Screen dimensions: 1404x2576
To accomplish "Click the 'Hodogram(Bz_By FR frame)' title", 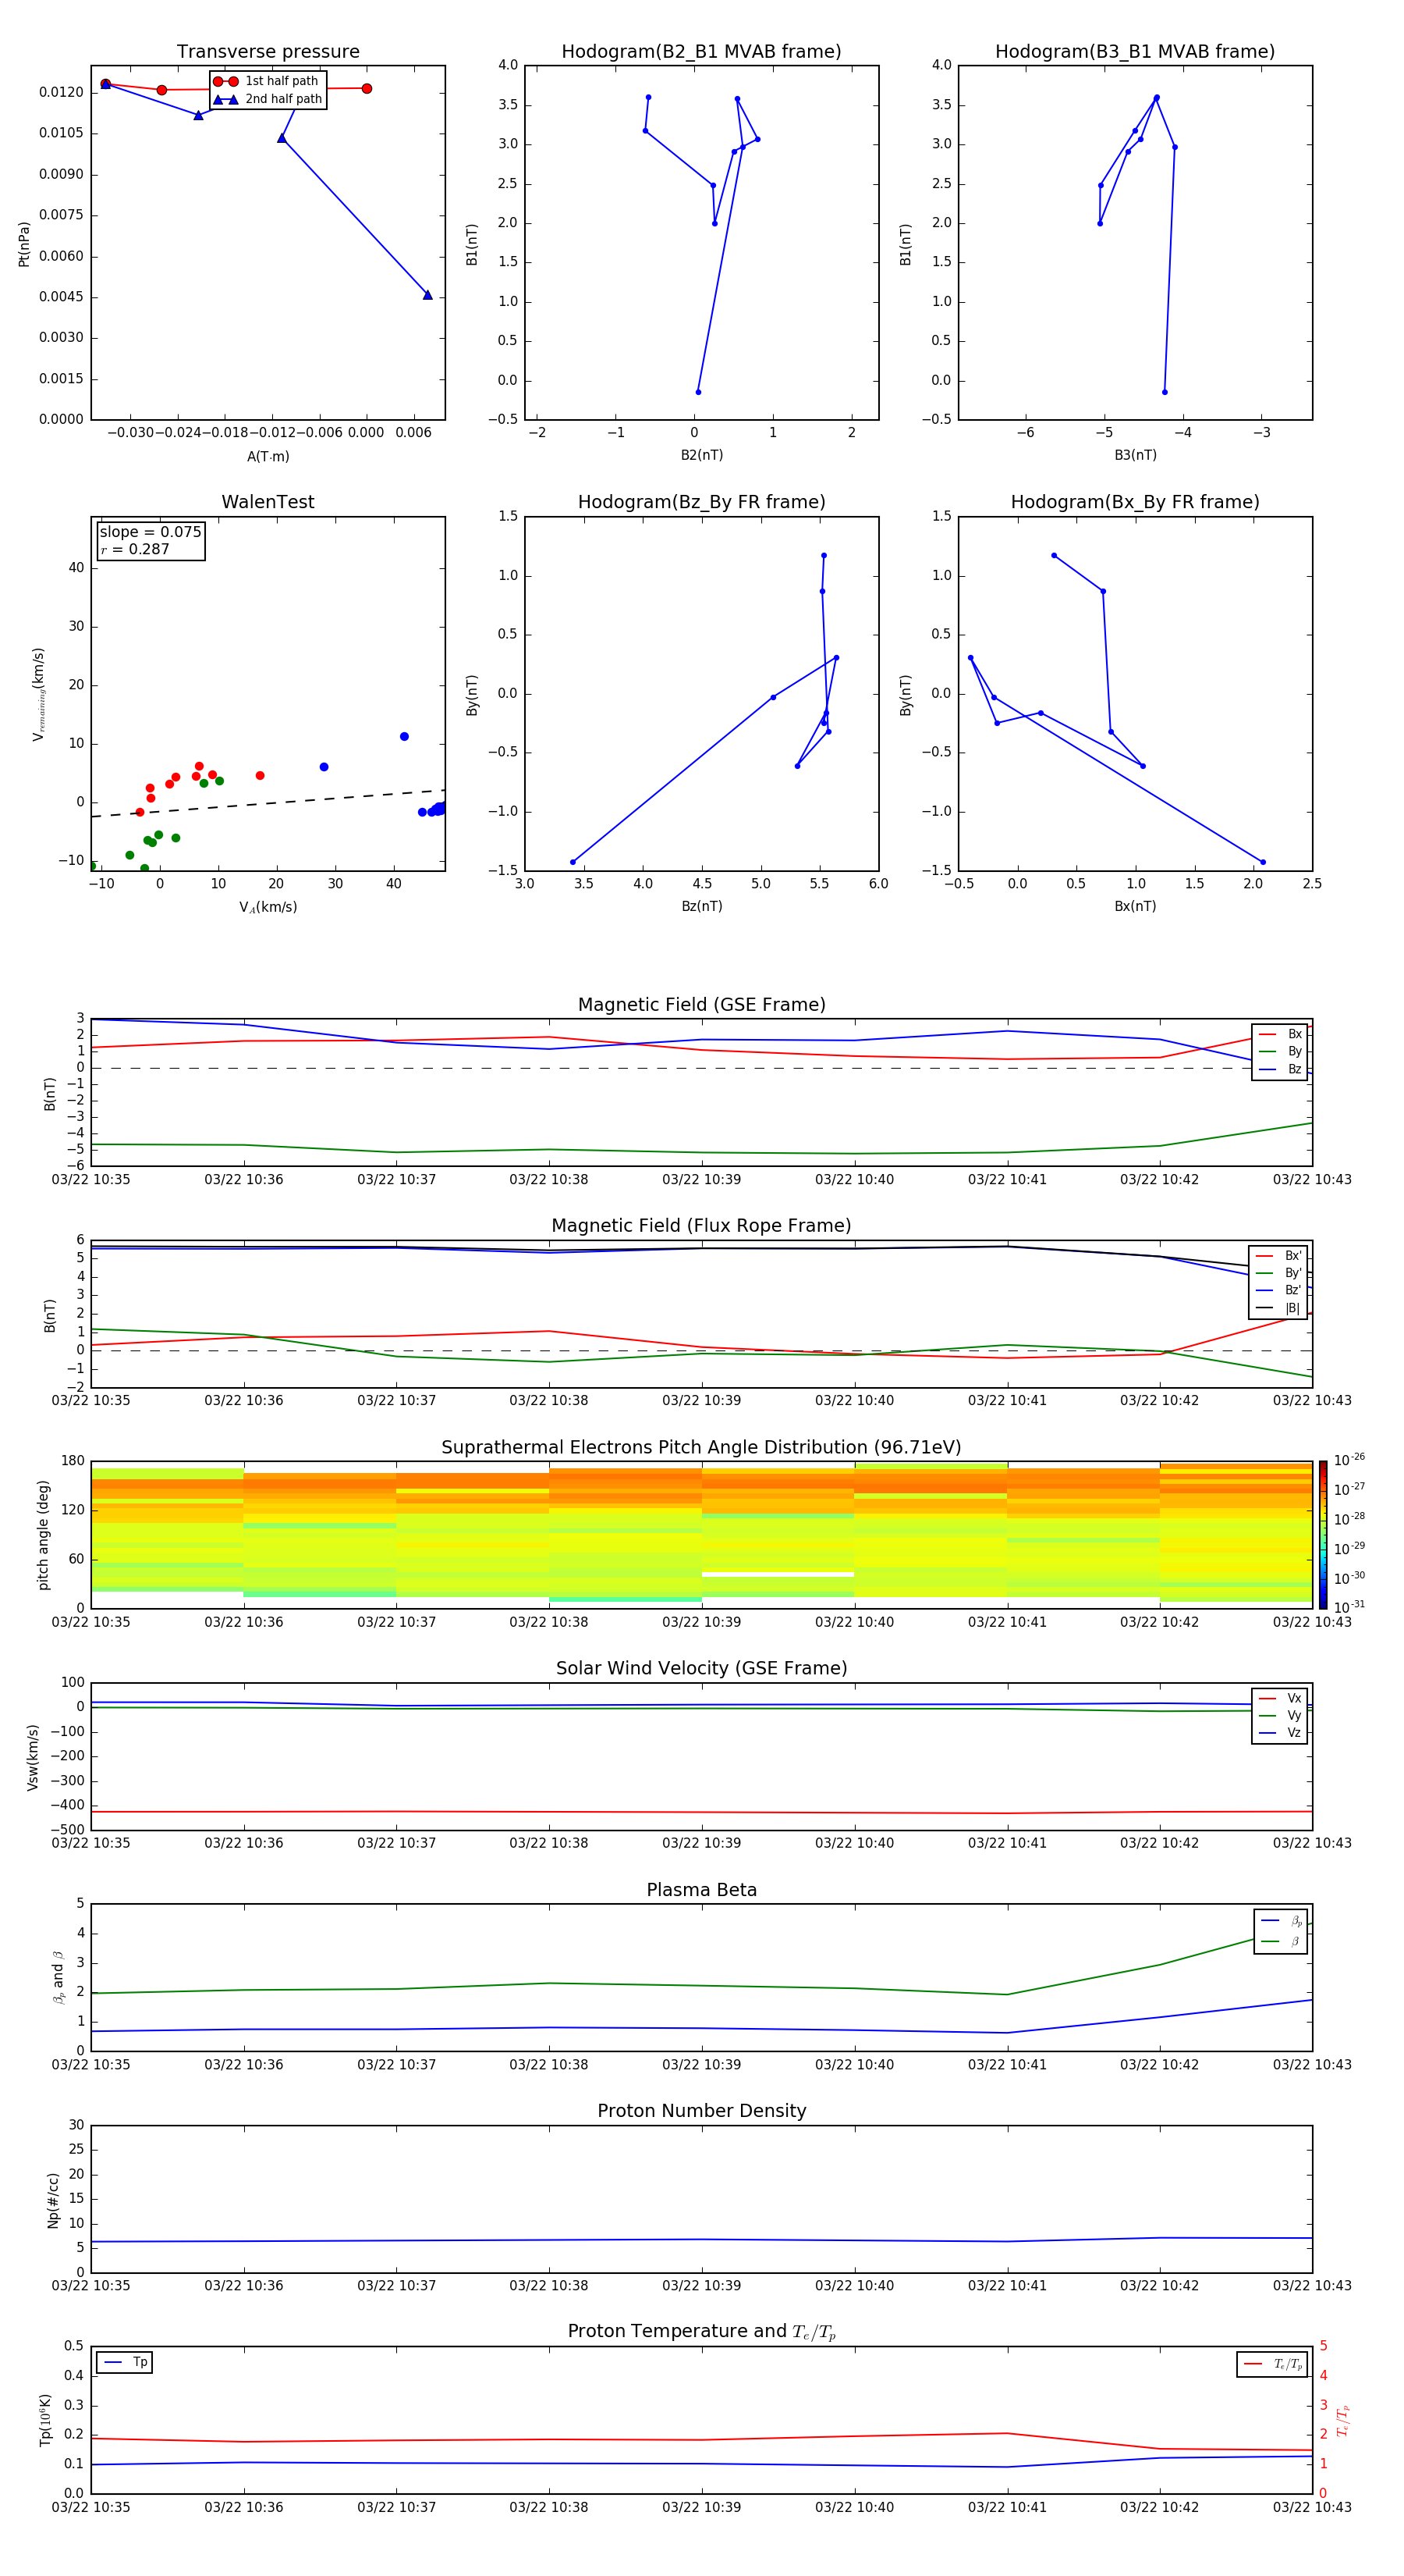I will pyautogui.click(x=701, y=502).
